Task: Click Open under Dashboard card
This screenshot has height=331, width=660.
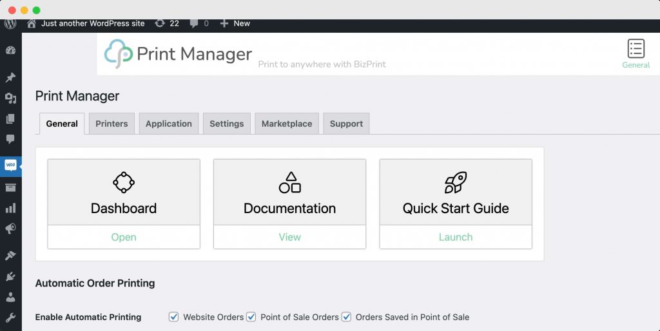Action: (124, 237)
